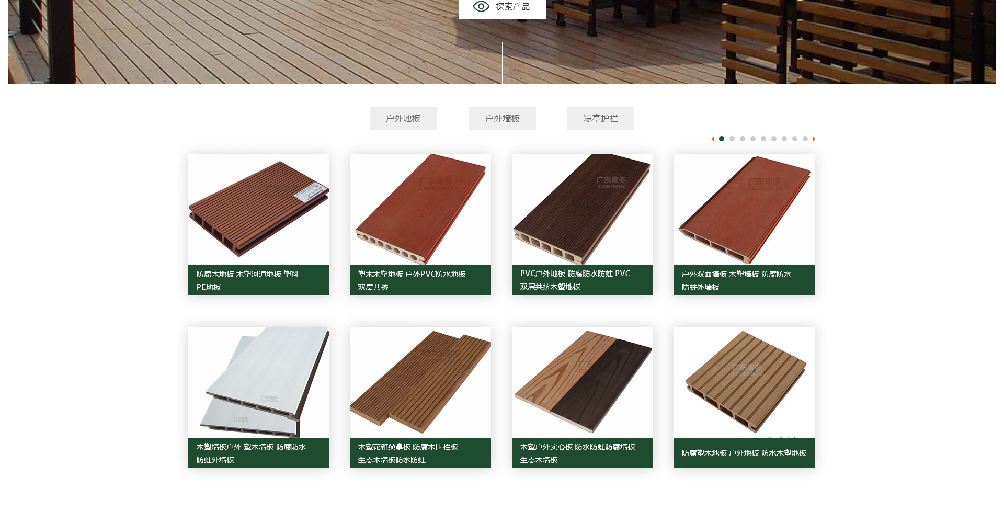Click the two-tone wood grain solid board image

(582, 382)
